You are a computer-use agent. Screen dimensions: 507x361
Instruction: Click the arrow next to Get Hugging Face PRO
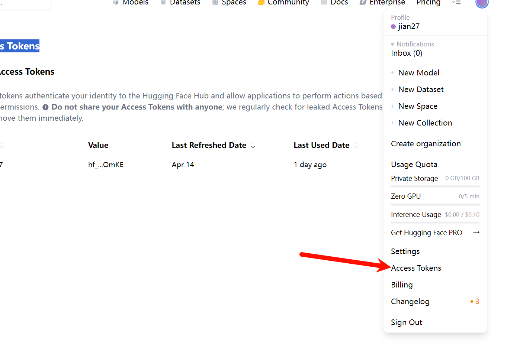click(x=476, y=232)
